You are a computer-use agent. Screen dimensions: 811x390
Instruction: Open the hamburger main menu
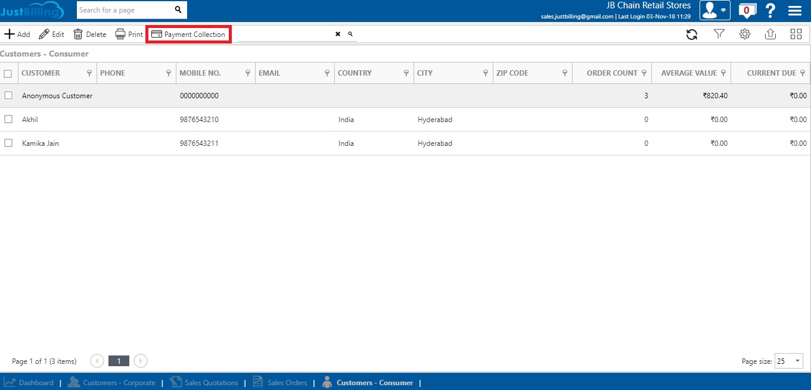[794, 11]
